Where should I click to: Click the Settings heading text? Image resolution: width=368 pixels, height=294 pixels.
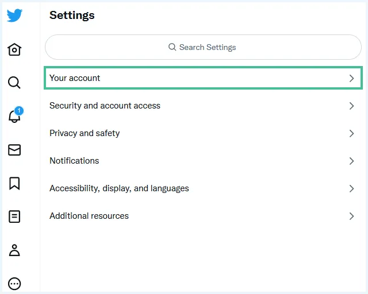pyautogui.click(x=72, y=16)
